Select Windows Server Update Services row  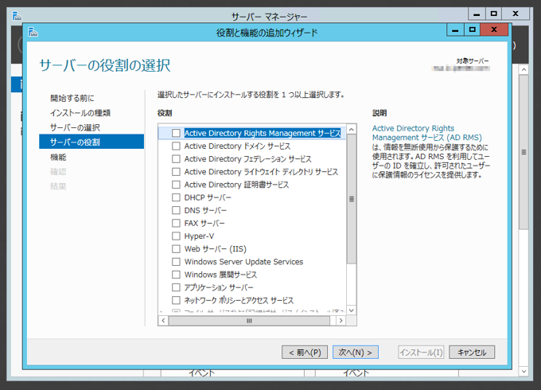tap(243, 262)
